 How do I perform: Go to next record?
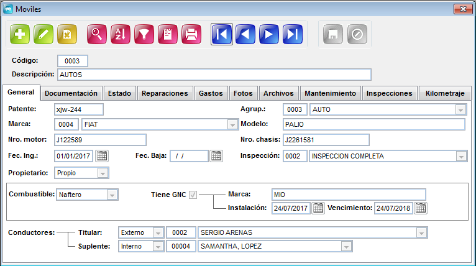click(x=269, y=34)
